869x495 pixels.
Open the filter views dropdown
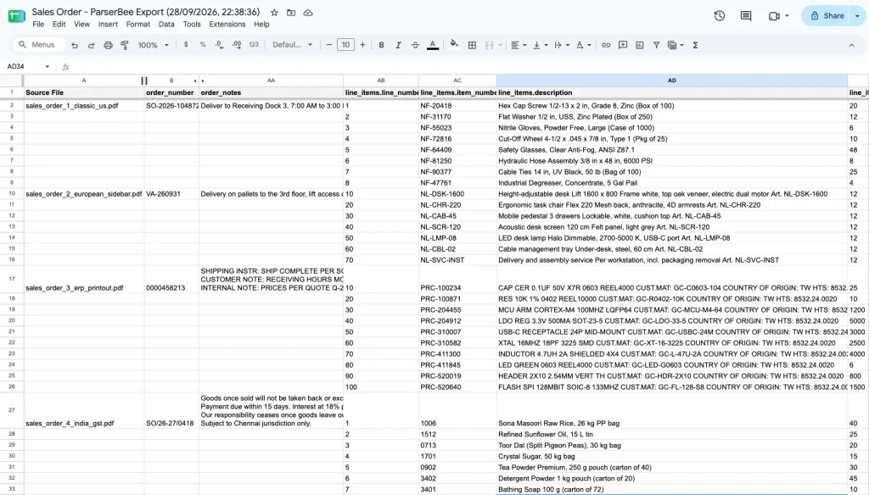pyautogui.click(x=676, y=45)
